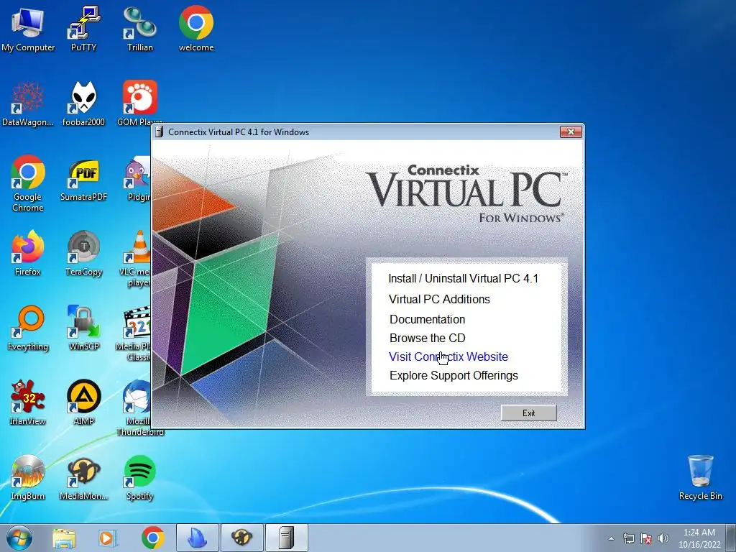Select the Everything search shortcut
This screenshot has height=552, width=736.
pyautogui.click(x=28, y=328)
